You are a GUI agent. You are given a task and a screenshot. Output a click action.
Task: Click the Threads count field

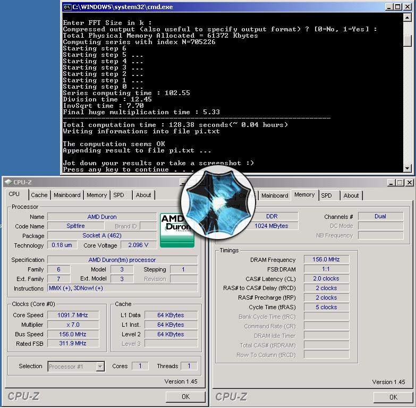click(x=189, y=366)
